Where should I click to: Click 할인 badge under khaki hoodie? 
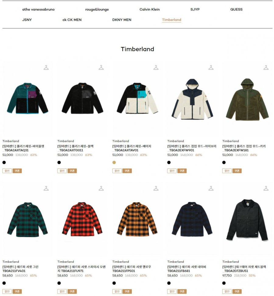(x=227, y=171)
